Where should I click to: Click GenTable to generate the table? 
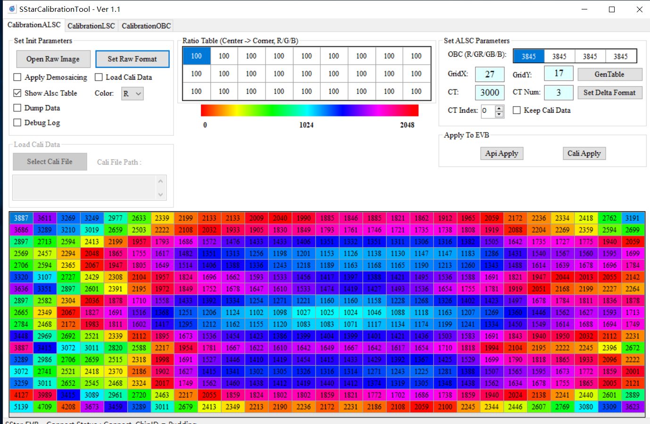(x=610, y=74)
